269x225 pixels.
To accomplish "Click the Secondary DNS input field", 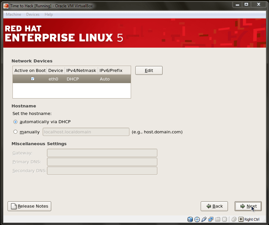I will tap(102, 171).
